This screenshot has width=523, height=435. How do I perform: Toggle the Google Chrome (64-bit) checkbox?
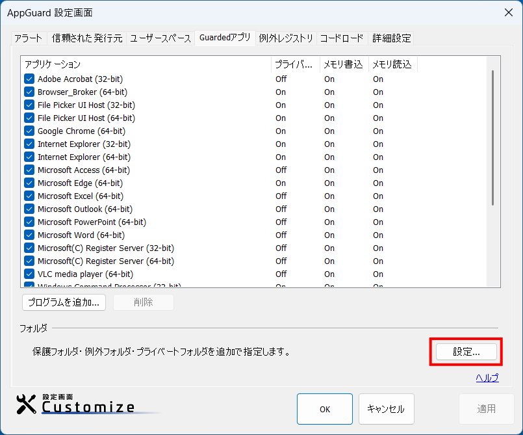tap(29, 131)
